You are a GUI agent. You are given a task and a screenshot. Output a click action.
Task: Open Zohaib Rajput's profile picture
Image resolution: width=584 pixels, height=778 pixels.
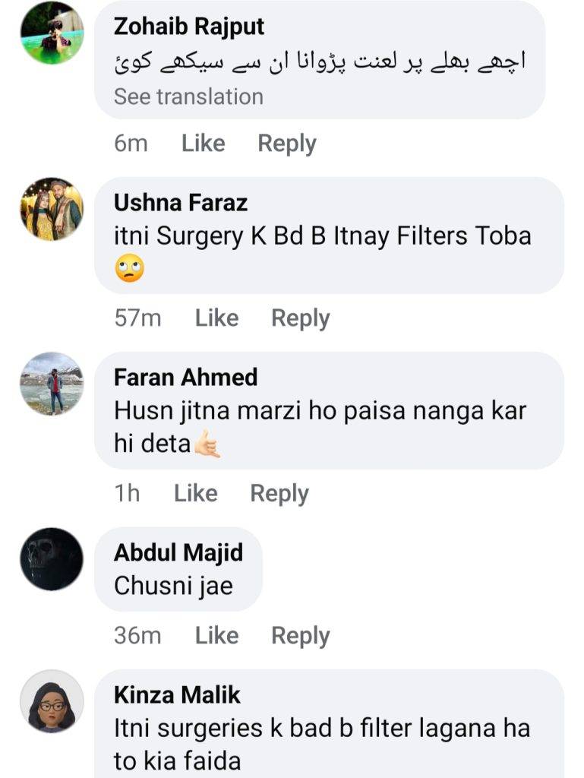click(x=52, y=33)
